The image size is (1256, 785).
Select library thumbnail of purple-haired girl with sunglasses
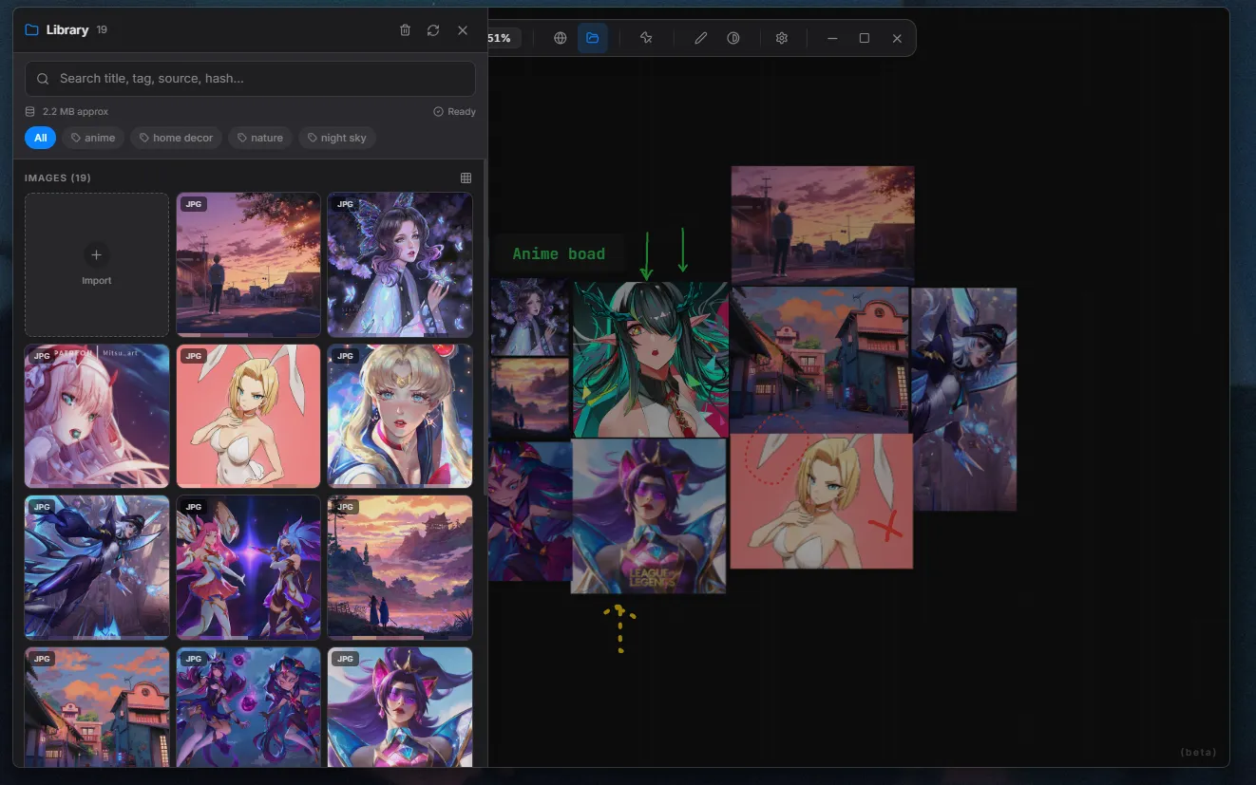click(x=400, y=707)
